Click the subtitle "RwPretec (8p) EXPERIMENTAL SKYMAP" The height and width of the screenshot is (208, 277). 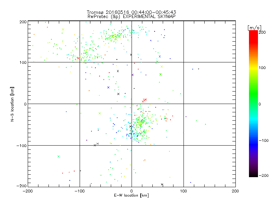point(131,17)
